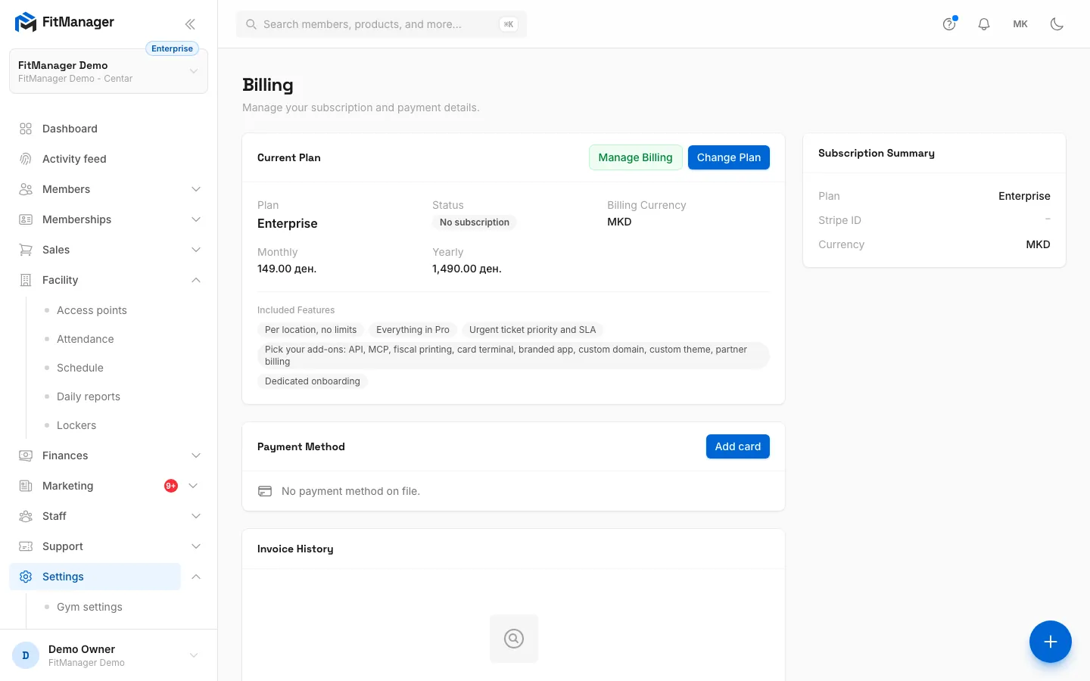This screenshot has width=1090, height=681.
Task: Click the Support ticket icon
Action: (26, 546)
